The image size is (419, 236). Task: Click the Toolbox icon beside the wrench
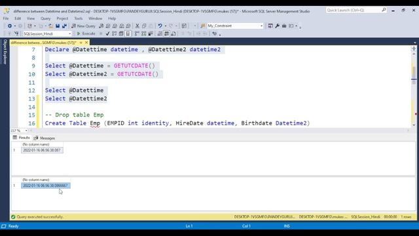click(284, 26)
